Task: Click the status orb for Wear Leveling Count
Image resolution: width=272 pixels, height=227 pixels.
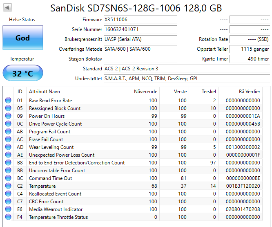Action: pos(8,147)
